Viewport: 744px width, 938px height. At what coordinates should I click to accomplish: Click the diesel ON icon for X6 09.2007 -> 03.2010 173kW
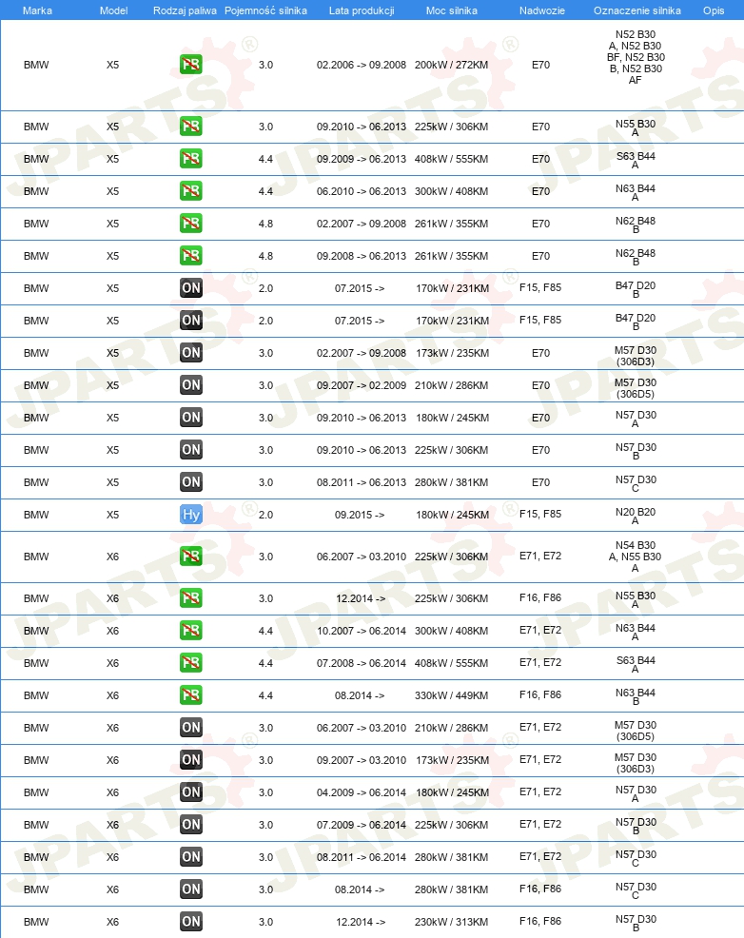(x=191, y=759)
